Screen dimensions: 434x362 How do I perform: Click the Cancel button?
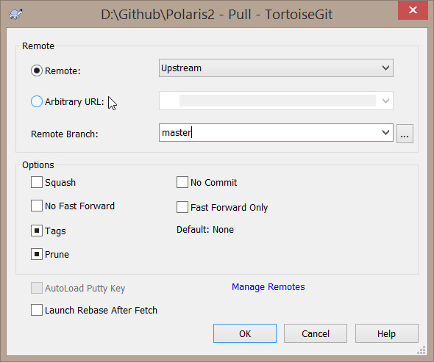coord(316,333)
